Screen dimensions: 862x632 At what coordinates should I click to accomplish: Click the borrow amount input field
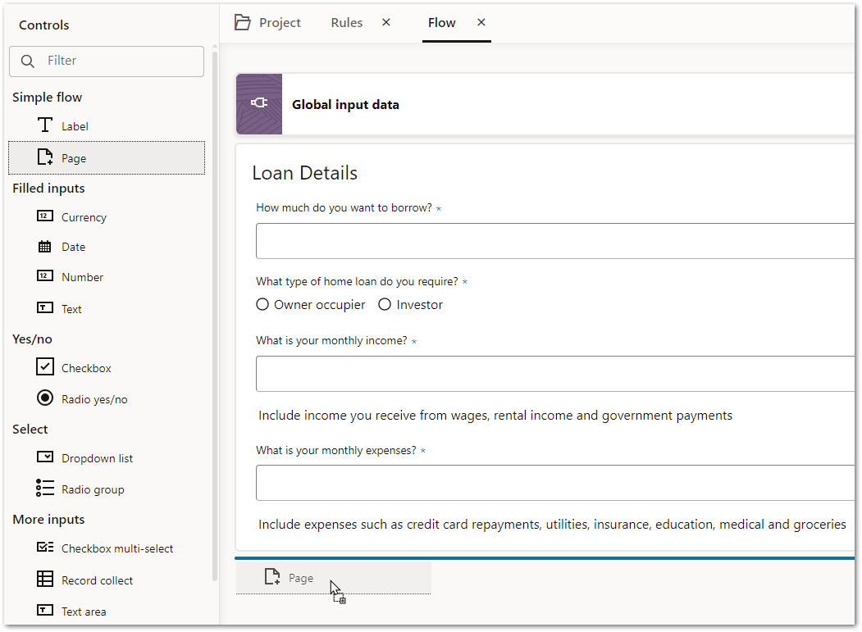tap(555, 241)
